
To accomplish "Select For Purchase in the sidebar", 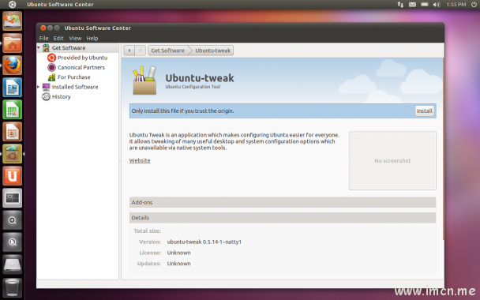I will pos(73,77).
